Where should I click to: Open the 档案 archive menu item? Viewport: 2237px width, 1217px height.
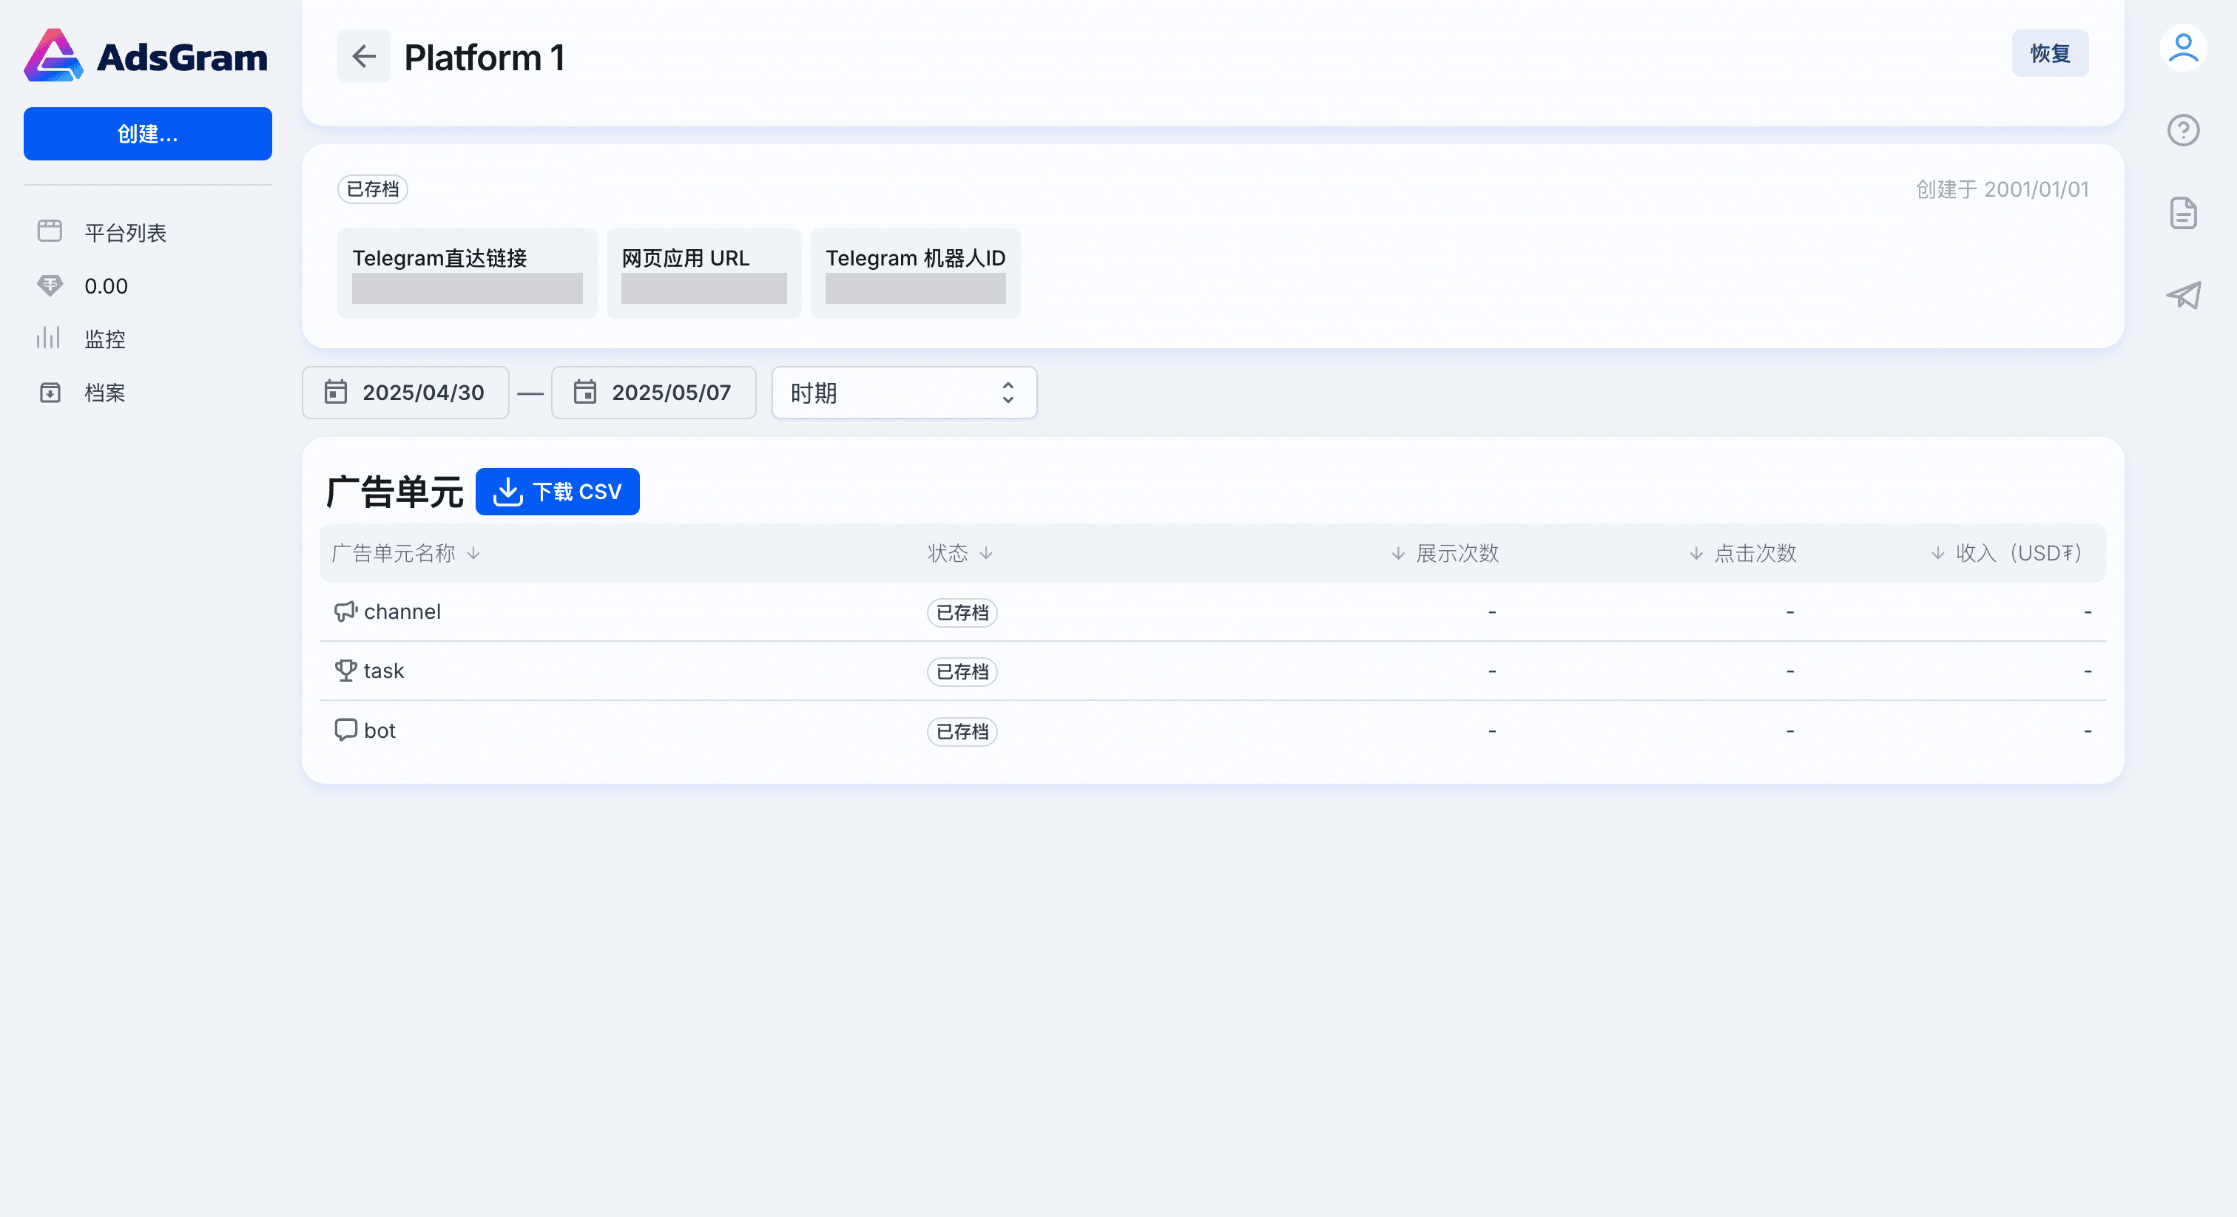click(105, 393)
